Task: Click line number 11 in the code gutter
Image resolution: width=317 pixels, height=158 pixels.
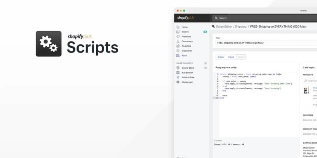Action: coord(216,98)
